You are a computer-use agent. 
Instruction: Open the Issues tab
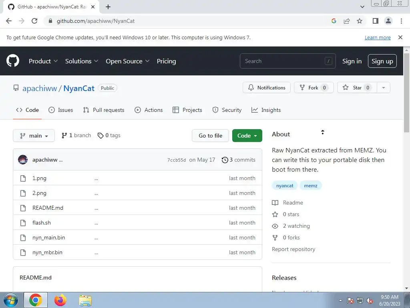(x=61, y=110)
